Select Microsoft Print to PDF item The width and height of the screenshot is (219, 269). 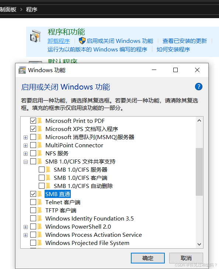coord(75,121)
